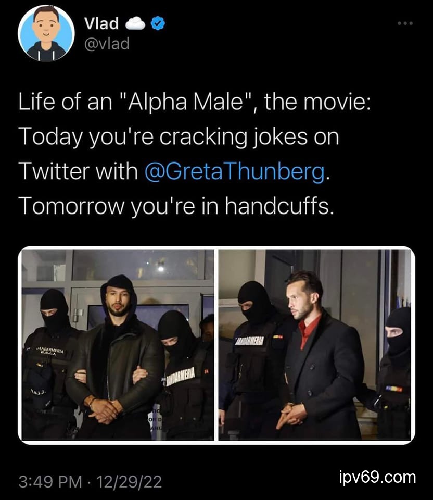
Task: Open the @vlad handle link
Action: click(x=106, y=44)
